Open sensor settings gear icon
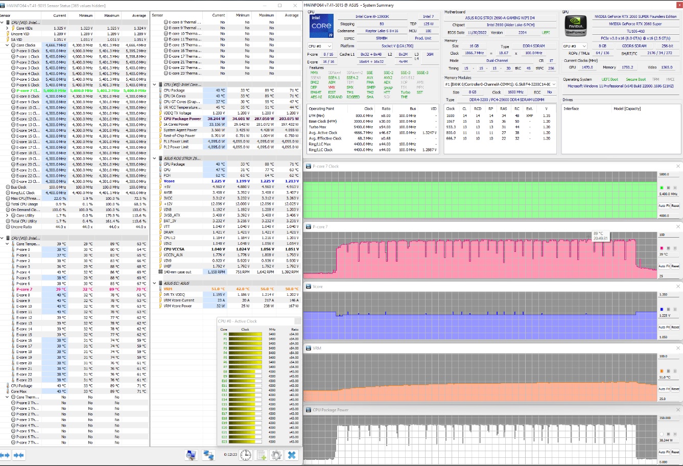The image size is (683, 466). [276, 455]
